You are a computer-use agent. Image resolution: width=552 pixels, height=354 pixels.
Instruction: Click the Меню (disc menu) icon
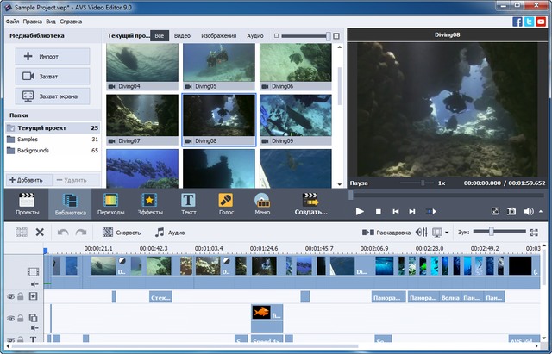262,202
